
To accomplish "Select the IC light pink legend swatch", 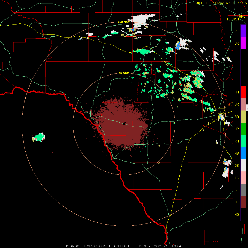I will 243,178.
